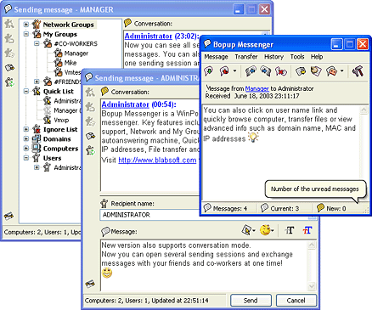Collapse the Quick List node
Viewport: 372px width, 310px height.
(26, 91)
